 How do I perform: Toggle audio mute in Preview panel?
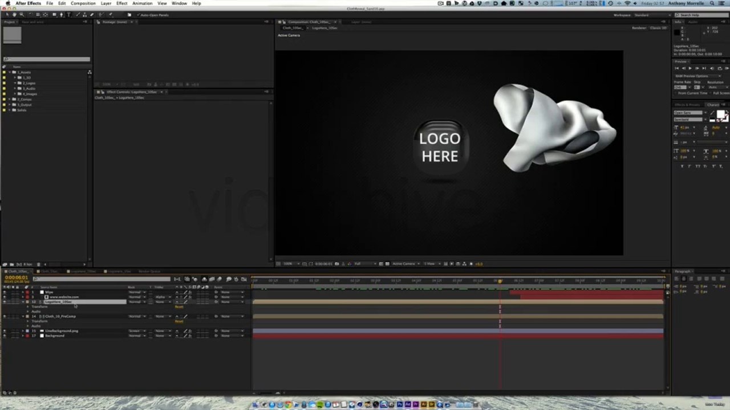coord(712,68)
